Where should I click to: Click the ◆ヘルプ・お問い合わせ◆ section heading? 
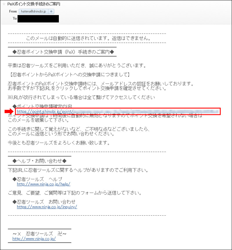[x=39, y=161]
